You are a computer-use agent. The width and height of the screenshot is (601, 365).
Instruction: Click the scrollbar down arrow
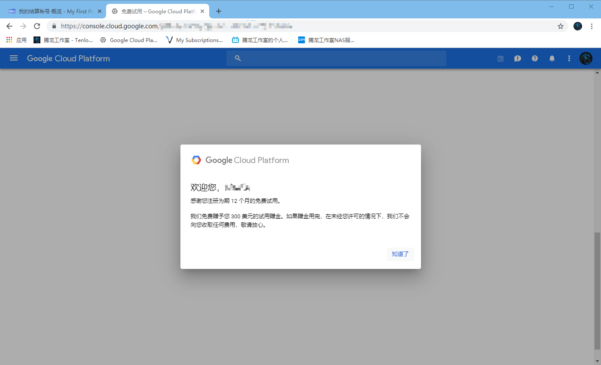[x=598, y=361]
